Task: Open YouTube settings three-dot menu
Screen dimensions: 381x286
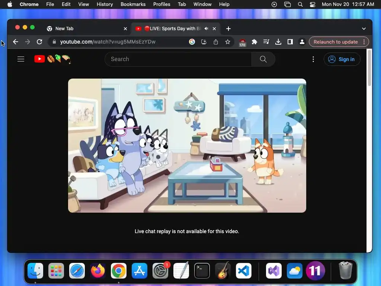Action: (313, 59)
